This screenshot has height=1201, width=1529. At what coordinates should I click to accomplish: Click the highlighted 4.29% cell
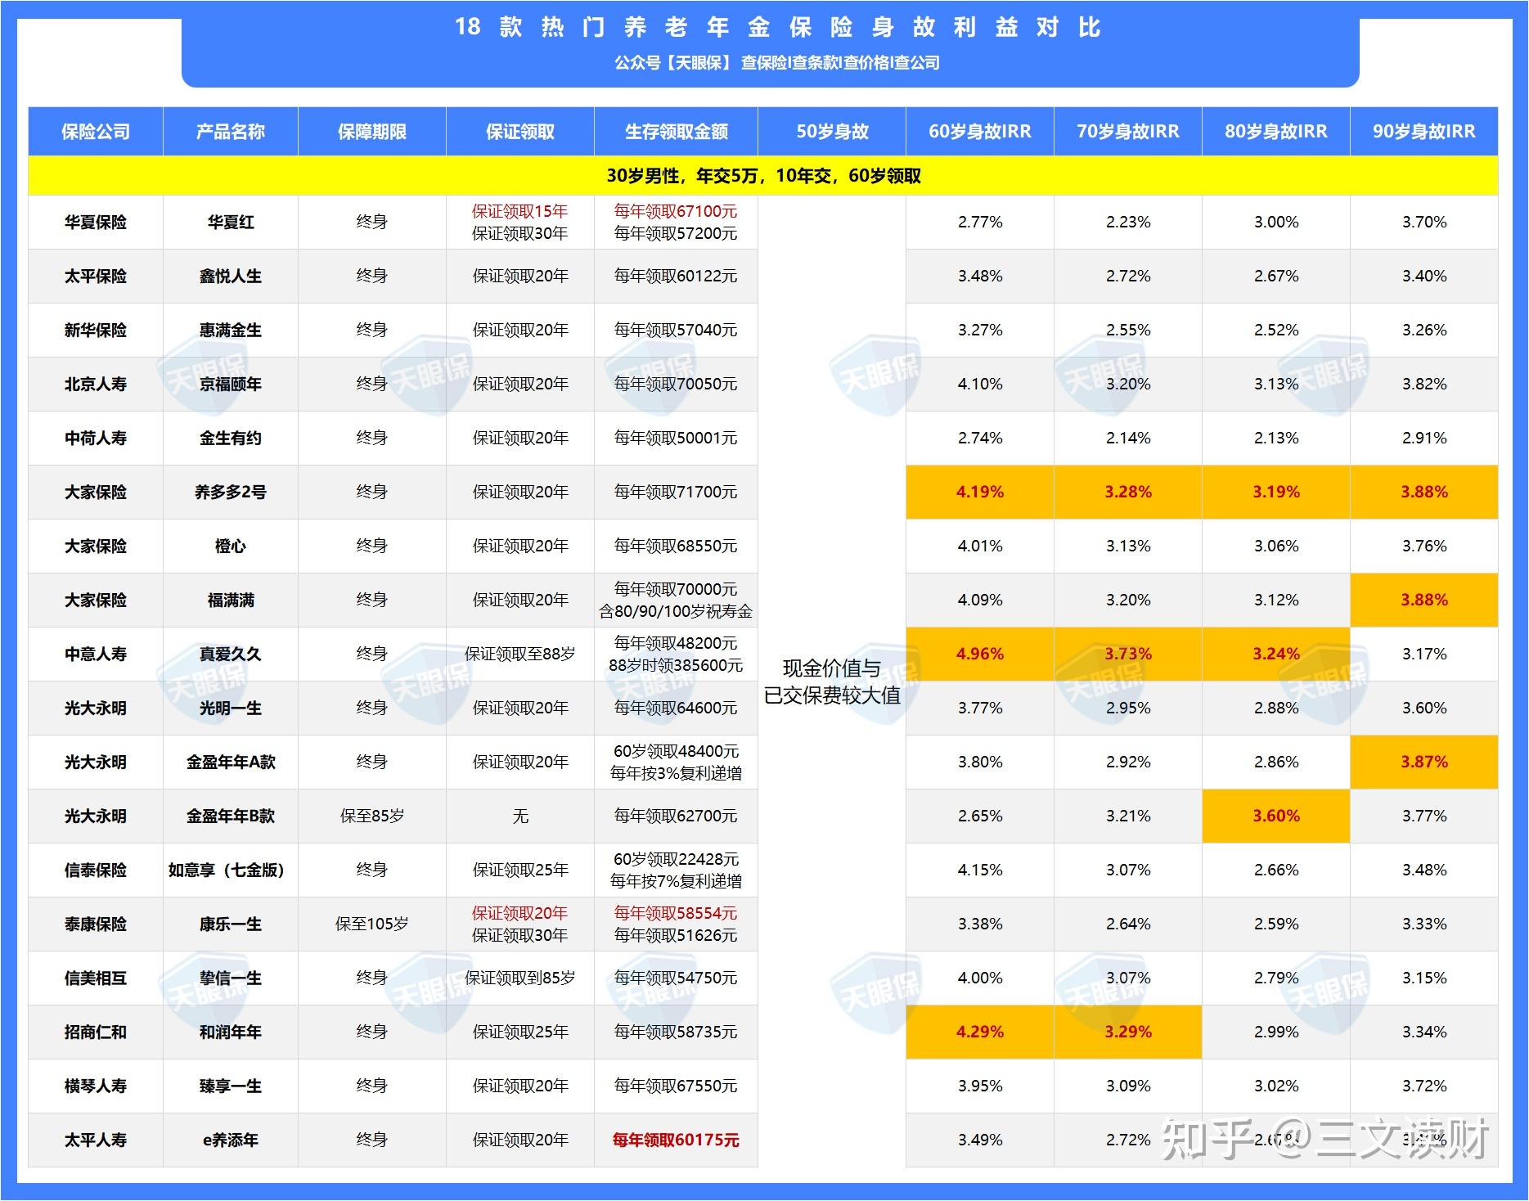click(980, 1032)
